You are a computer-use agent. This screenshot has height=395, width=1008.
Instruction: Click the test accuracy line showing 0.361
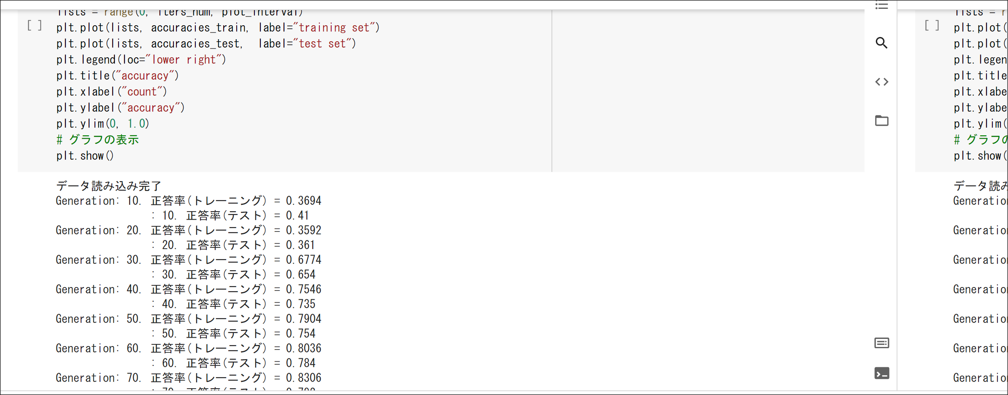(x=233, y=245)
